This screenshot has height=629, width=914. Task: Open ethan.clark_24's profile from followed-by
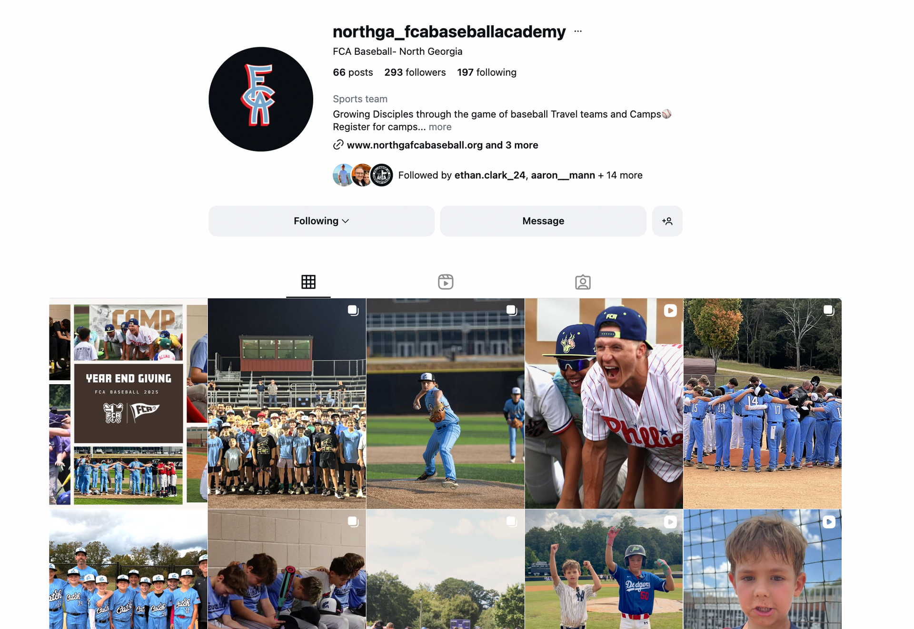point(489,175)
